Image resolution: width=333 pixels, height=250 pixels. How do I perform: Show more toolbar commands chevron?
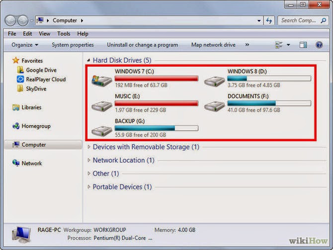click(247, 45)
